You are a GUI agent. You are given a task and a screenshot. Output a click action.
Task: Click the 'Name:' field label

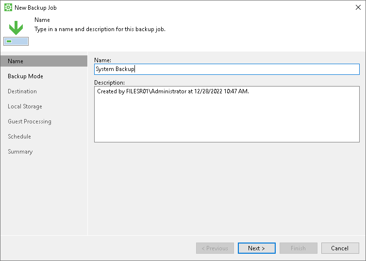[x=103, y=60]
